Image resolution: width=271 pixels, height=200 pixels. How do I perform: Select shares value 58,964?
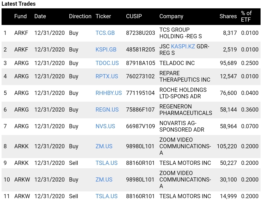228,126
